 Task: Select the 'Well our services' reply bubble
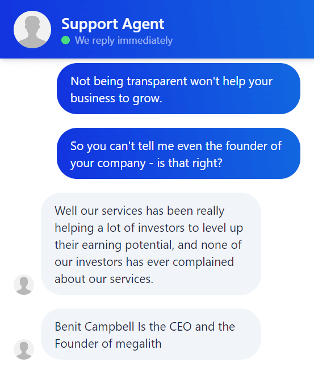click(x=151, y=244)
